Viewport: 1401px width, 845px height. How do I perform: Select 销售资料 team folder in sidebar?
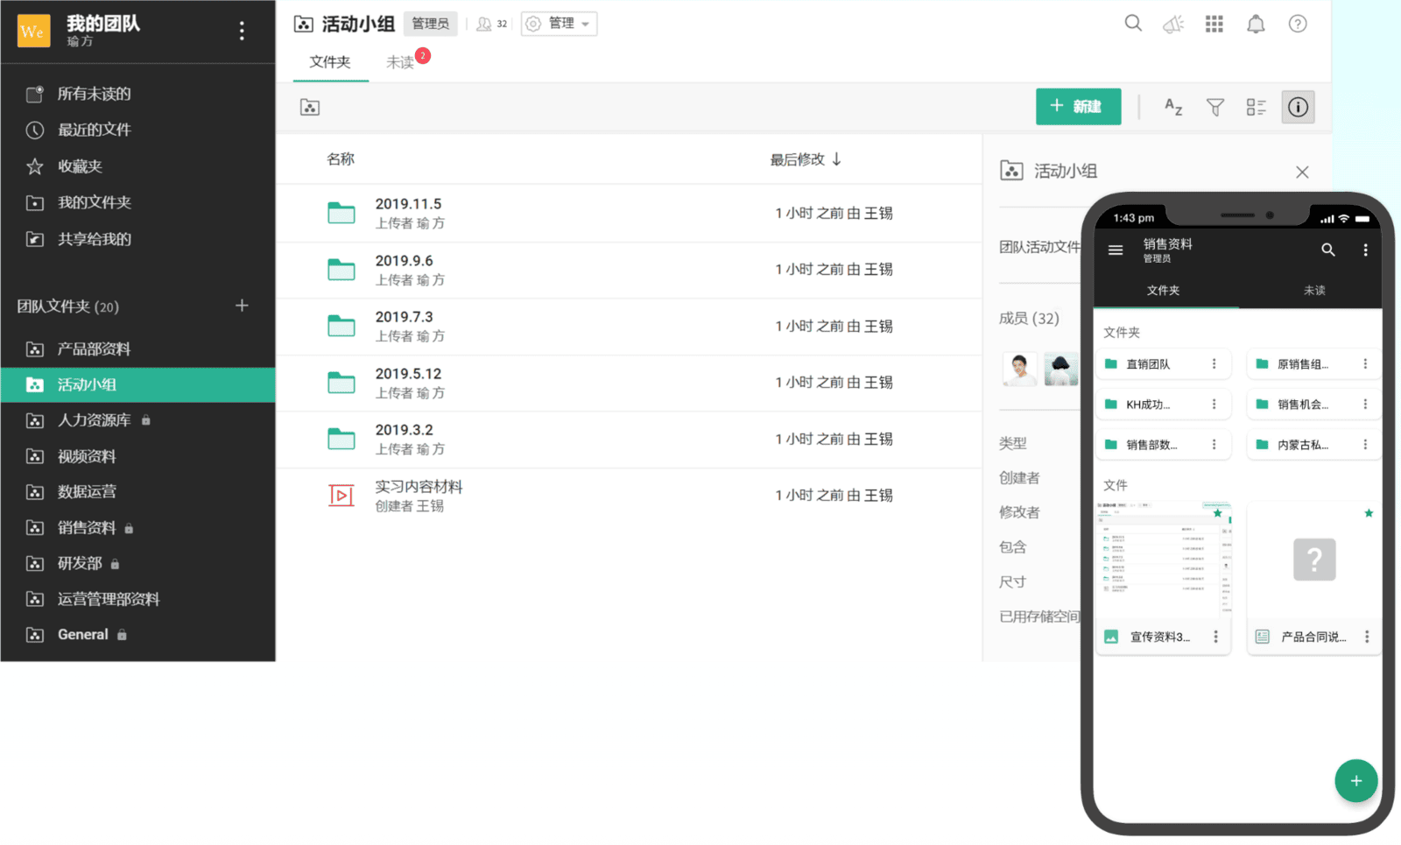tap(87, 527)
